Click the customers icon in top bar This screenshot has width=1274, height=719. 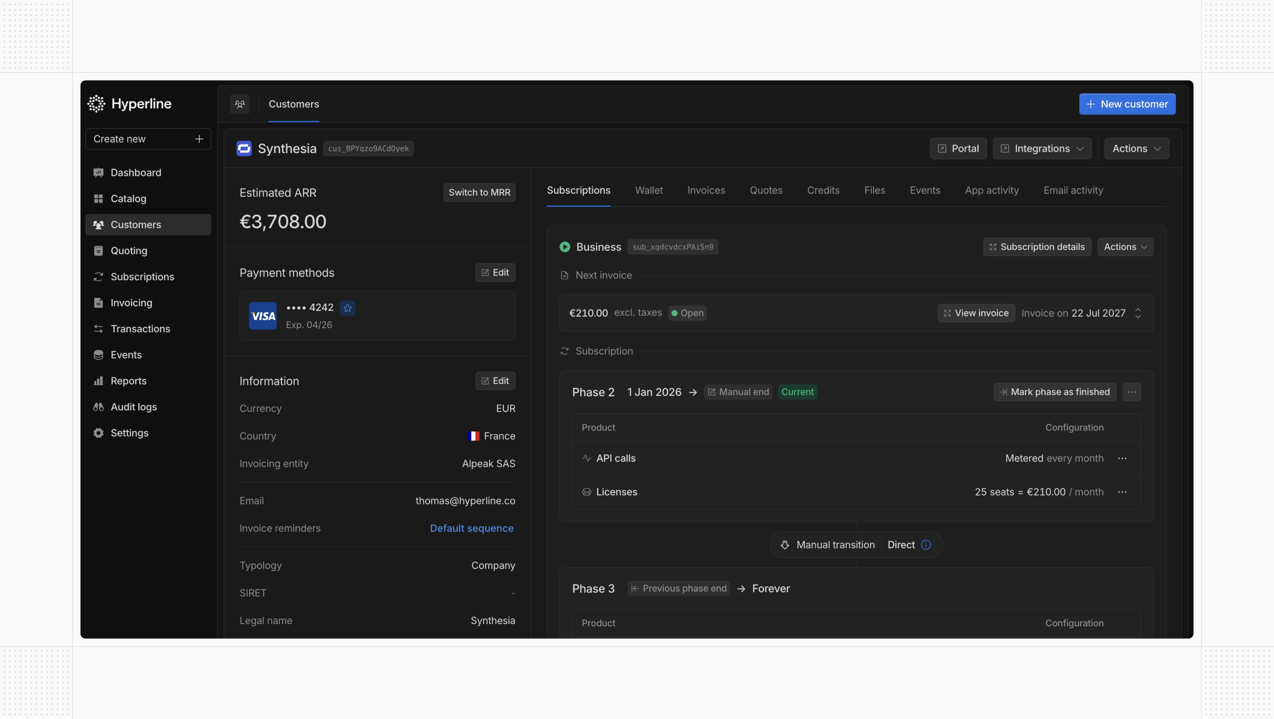[x=240, y=104]
